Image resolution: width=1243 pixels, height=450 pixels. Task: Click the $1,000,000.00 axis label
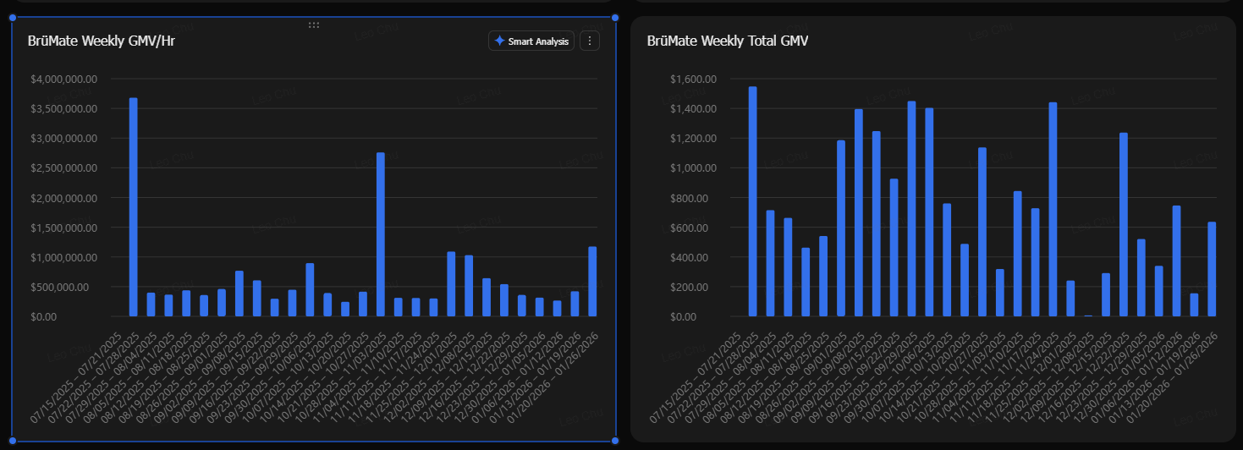point(64,257)
